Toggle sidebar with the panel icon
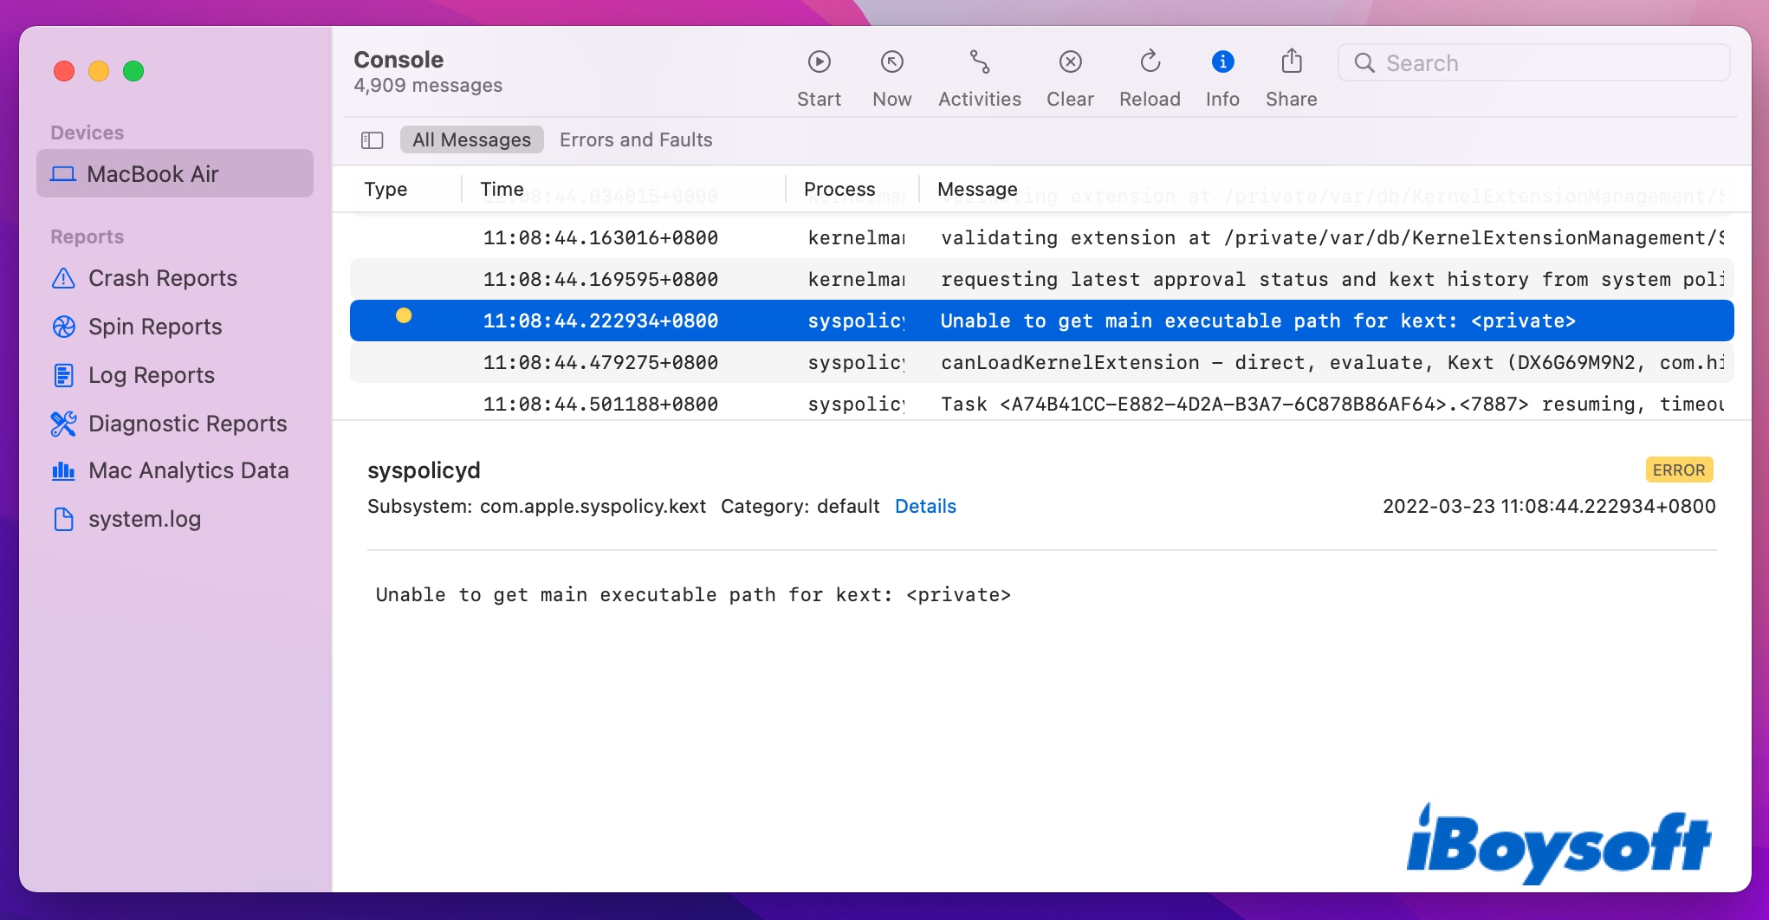Image resolution: width=1769 pixels, height=920 pixels. point(373,140)
